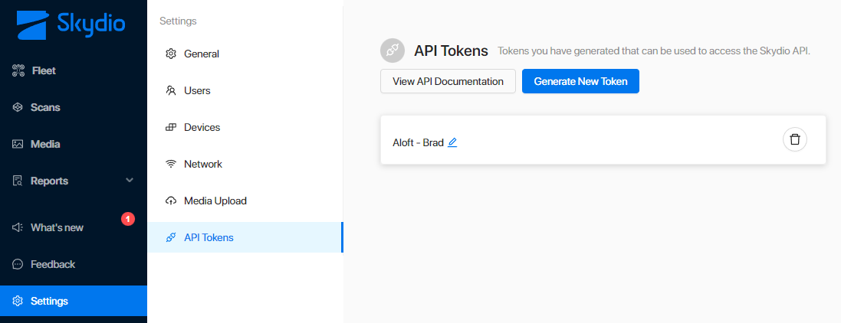Viewport: 841px width, 323px height.
Task: Open Network settings
Action: coord(202,164)
